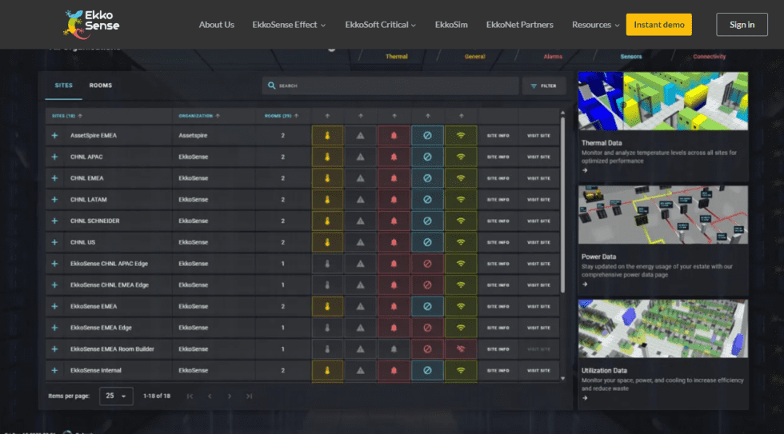This screenshot has height=434, width=784.
Task: Click connectivity wifi icon for AssetSpire EMEA
Action: click(461, 135)
